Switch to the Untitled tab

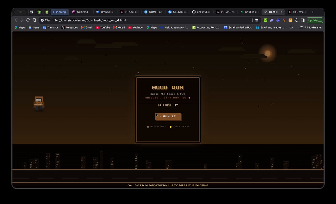(x=249, y=12)
